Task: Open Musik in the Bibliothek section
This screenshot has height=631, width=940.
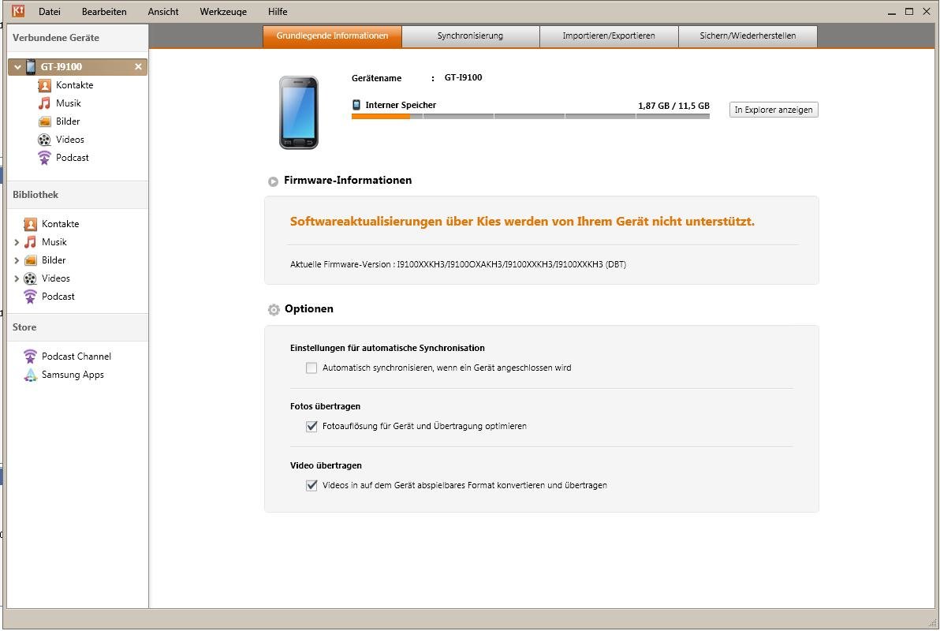Action: tap(54, 242)
